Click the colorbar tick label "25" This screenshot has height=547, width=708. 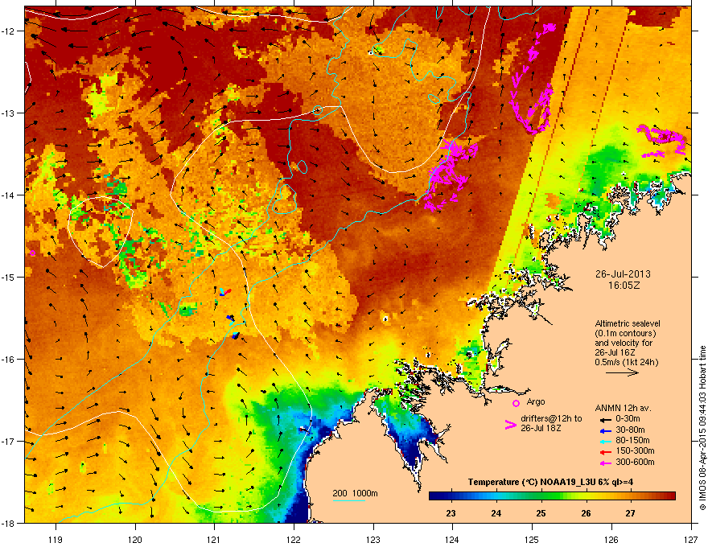pyautogui.click(x=541, y=513)
